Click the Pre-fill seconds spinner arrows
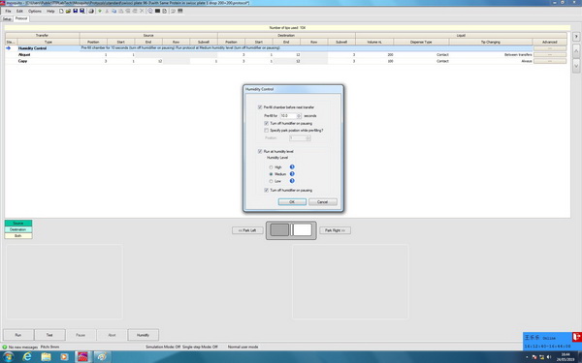Viewport: 582px width, 363px height. click(299, 116)
